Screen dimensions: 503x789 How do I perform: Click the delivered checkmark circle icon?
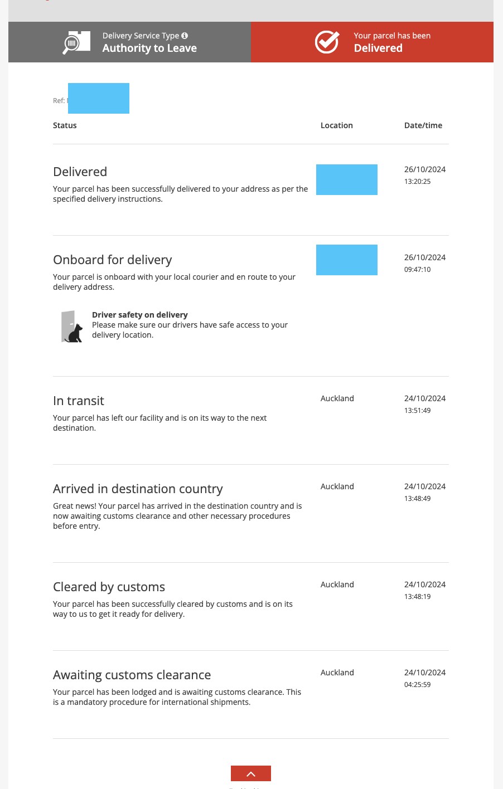tap(327, 42)
